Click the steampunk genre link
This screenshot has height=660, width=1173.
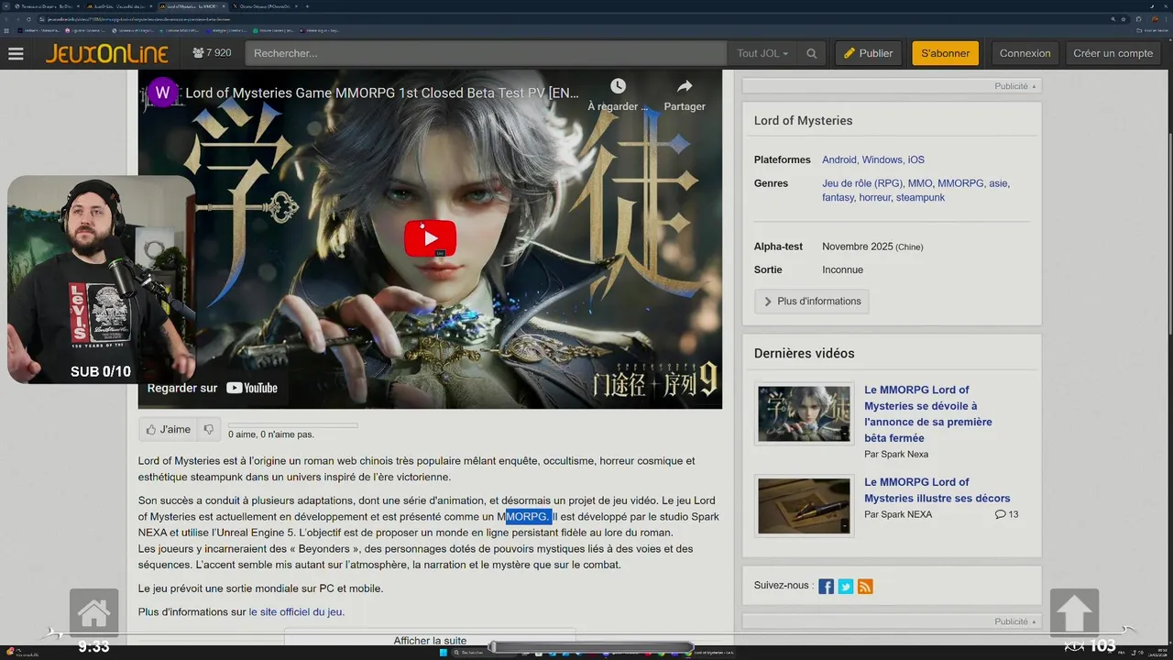click(920, 197)
